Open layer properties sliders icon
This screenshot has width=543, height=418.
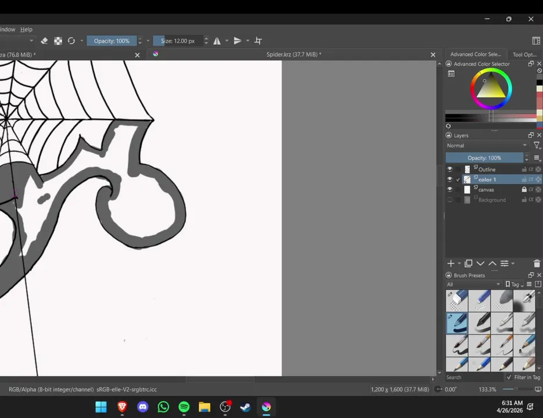(x=505, y=264)
